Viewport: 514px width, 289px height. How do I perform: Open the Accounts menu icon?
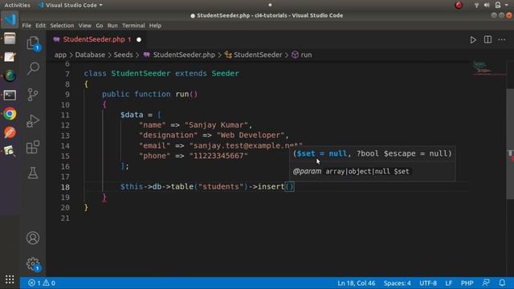pyautogui.click(x=33, y=238)
